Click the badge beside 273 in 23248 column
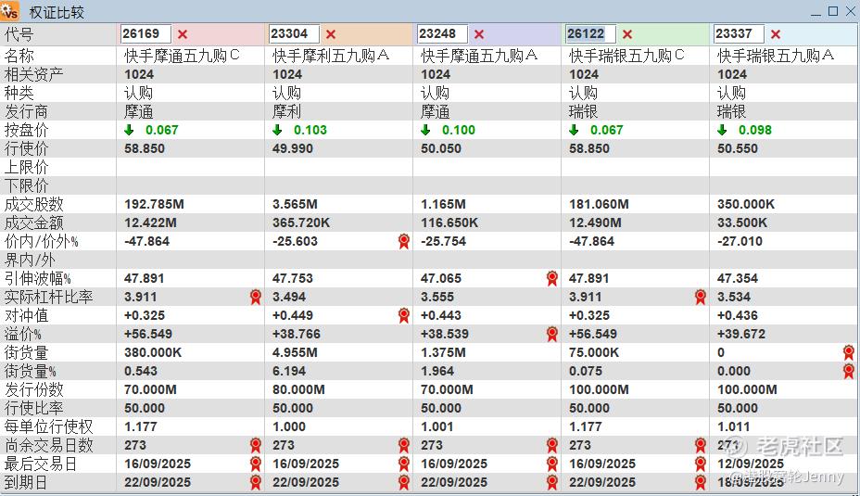 coord(552,446)
